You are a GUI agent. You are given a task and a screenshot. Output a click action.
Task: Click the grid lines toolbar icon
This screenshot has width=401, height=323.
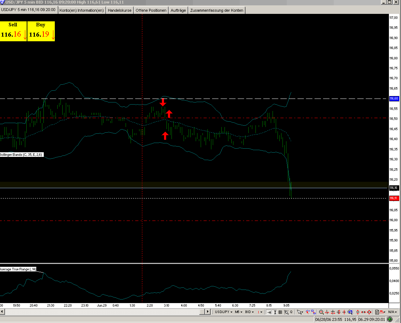point(280,312)
